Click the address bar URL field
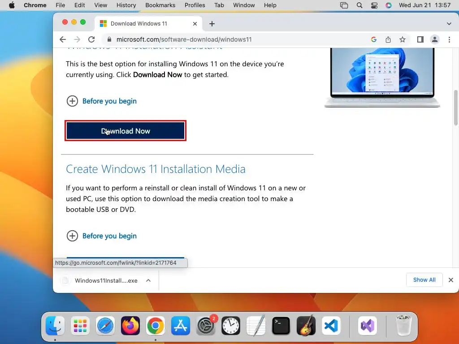This screenshot has height=344, width=459. [x=234, y=39]
